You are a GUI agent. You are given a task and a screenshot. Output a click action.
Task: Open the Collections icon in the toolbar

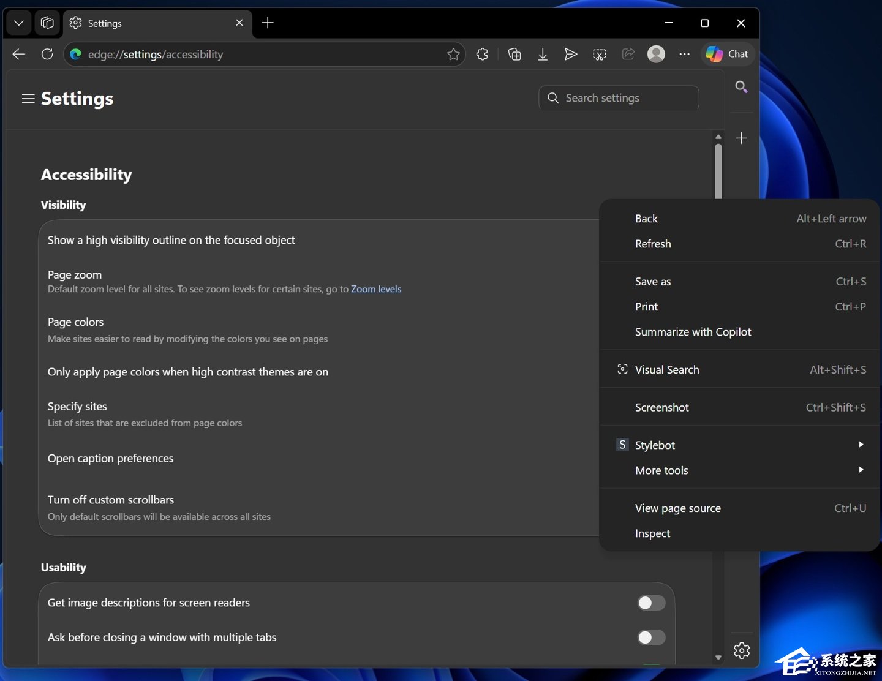(514, 54)
